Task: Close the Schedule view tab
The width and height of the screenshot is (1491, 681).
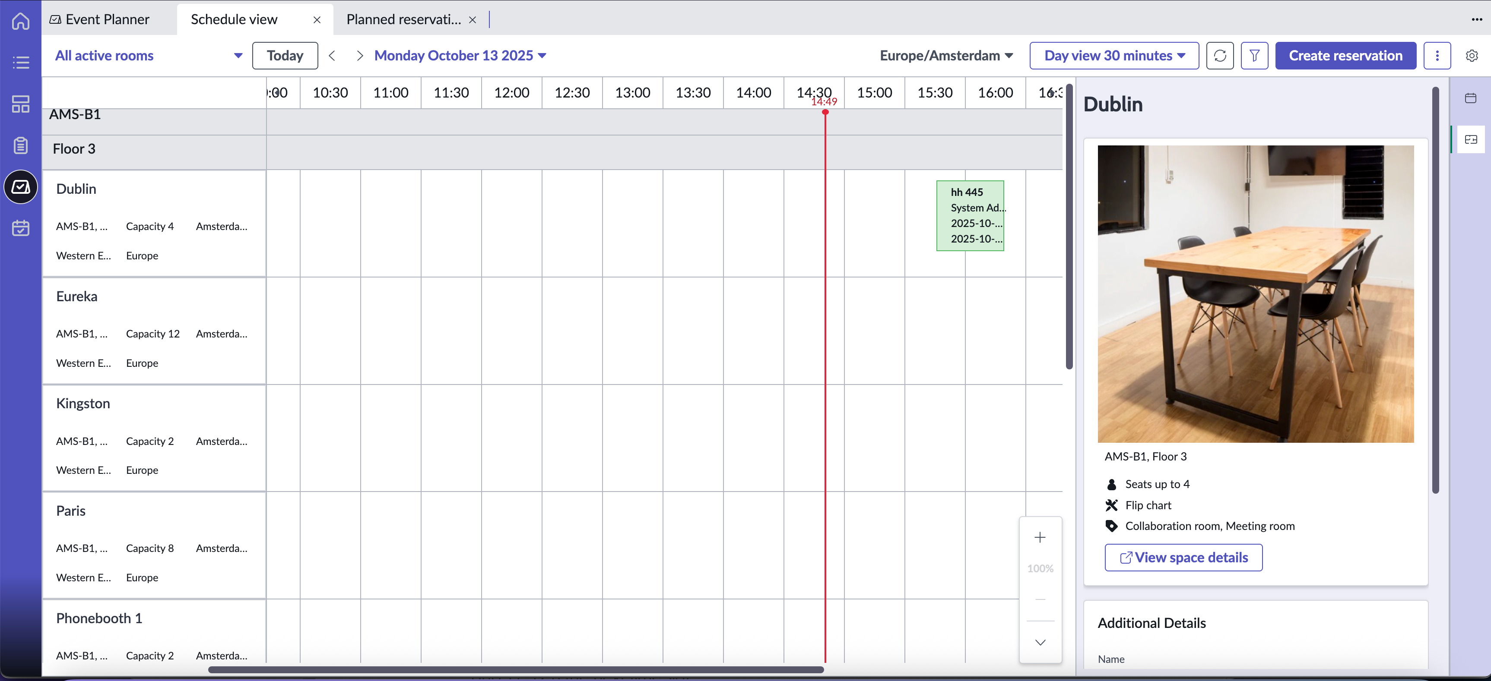Action: [317, 20]
